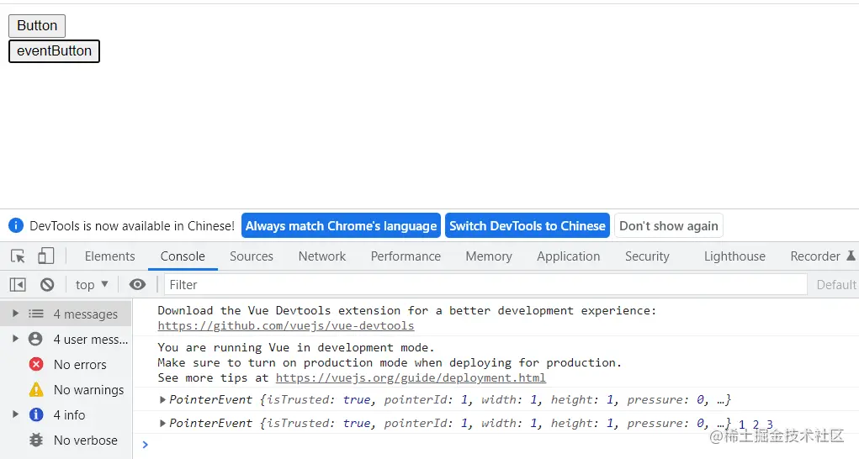
Task: Click the verbose bug icon
Action: (36, 440)
